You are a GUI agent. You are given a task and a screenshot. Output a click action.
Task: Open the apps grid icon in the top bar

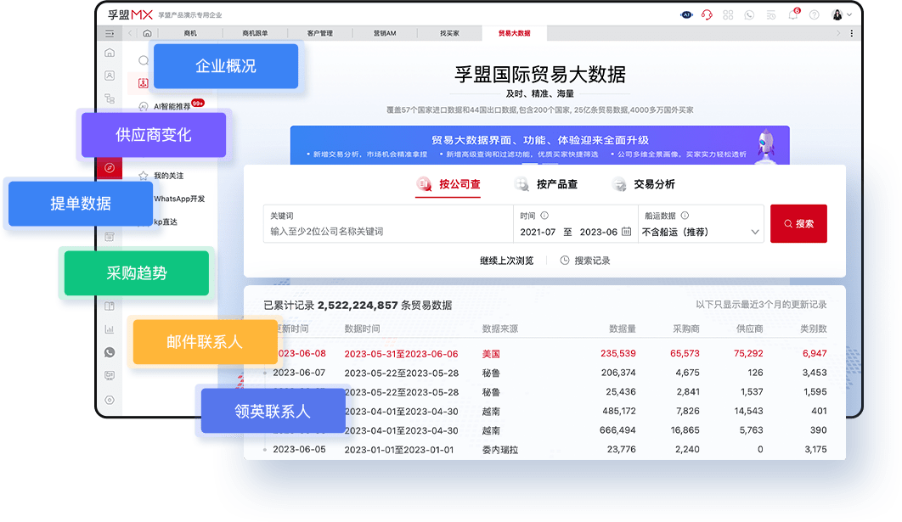click(727, 14)
